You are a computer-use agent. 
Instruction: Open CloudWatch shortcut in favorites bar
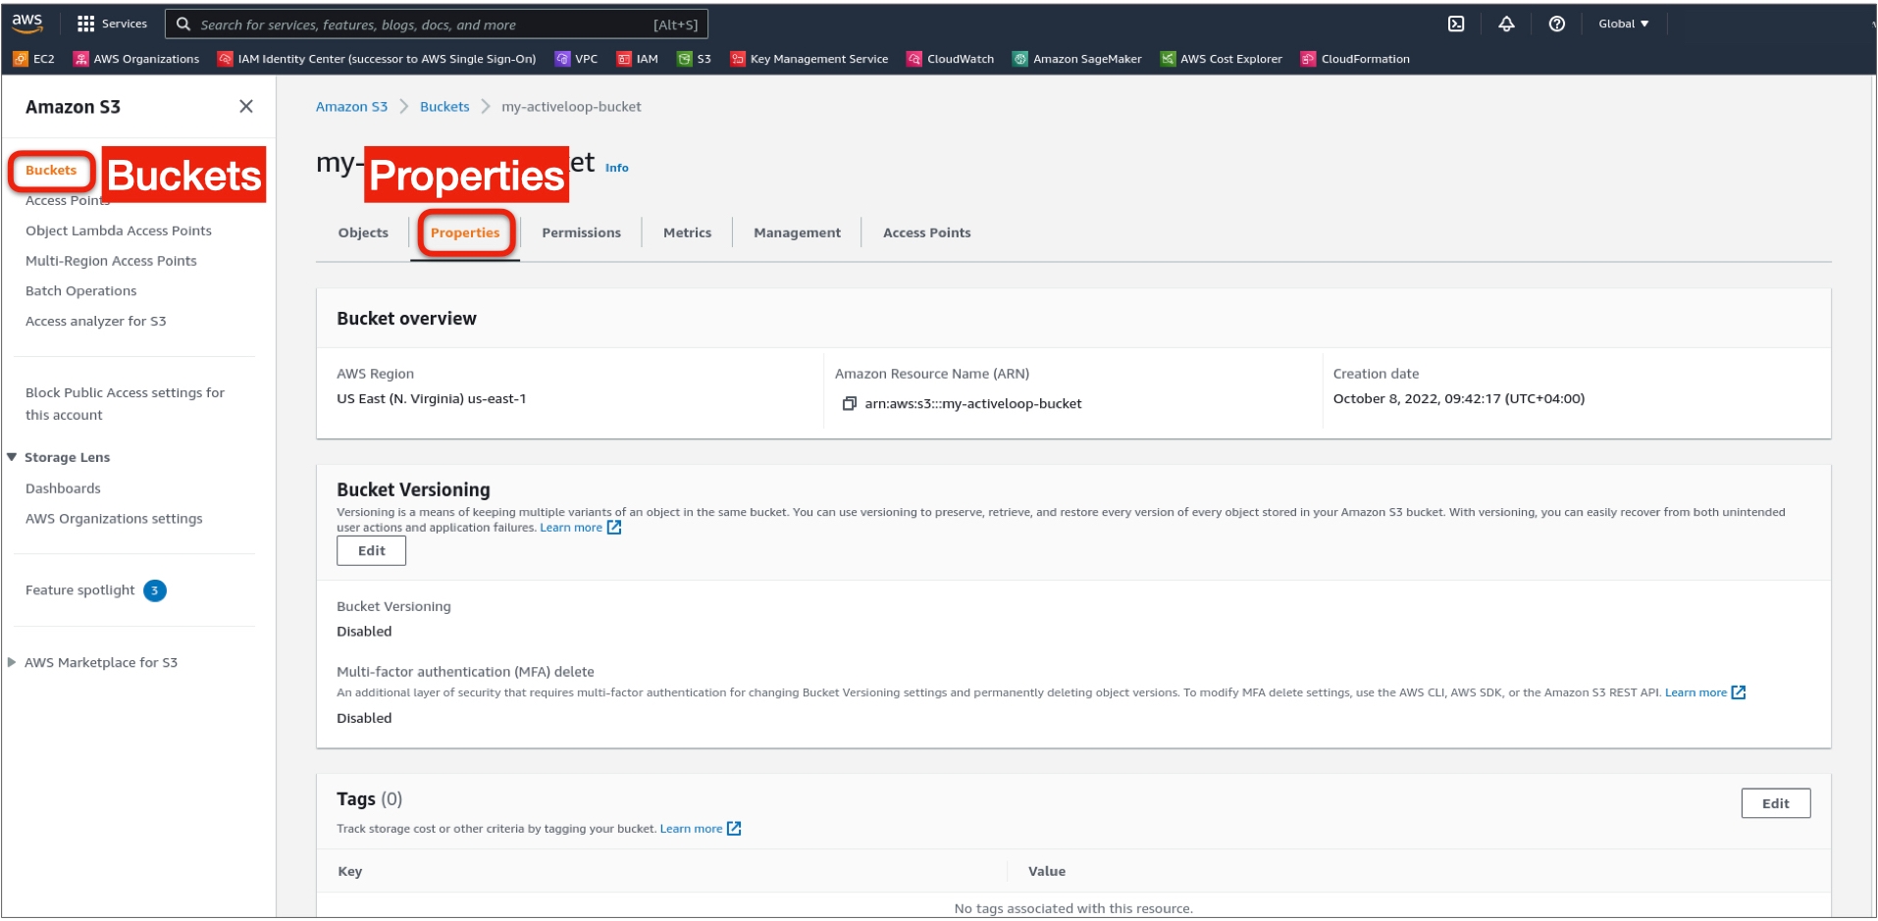click(x=950, y=59)
